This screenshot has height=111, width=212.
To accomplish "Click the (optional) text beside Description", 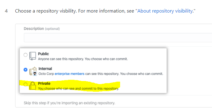I will pyautogui.click(x=52, y=29).
